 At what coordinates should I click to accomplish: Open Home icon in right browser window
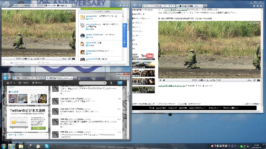[254, 6]
